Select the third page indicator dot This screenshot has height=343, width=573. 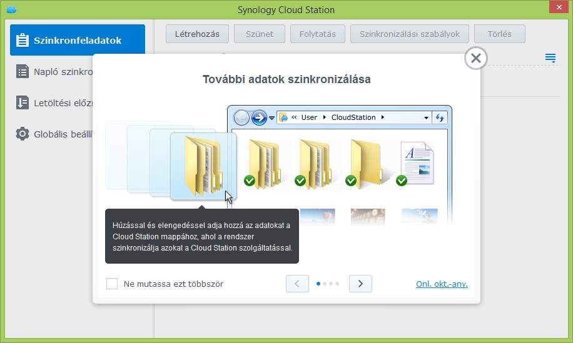tap(331, 284)
